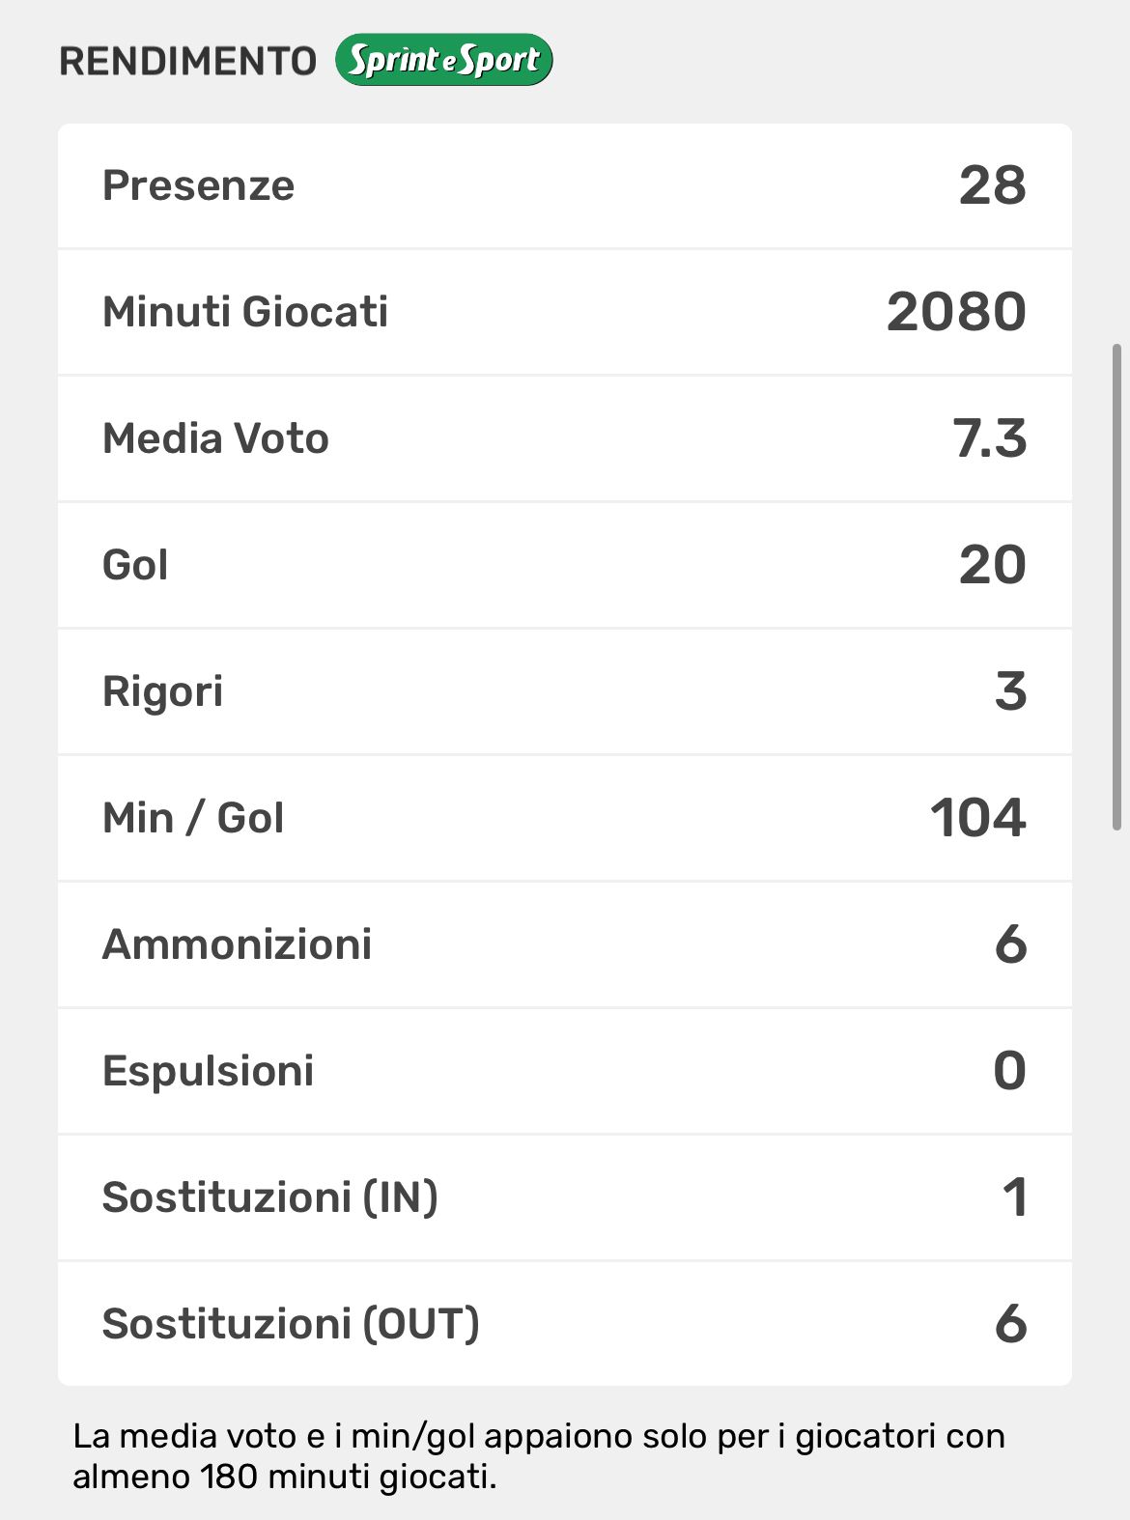
Task: Click the Sprint e Sport logo
Action: point(444,60)
